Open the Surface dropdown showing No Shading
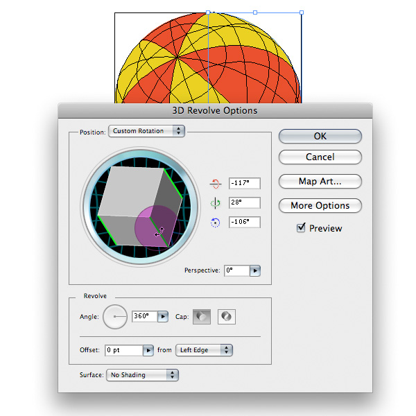Viewport: 416px width, 416px height. [x=142, y=375]
